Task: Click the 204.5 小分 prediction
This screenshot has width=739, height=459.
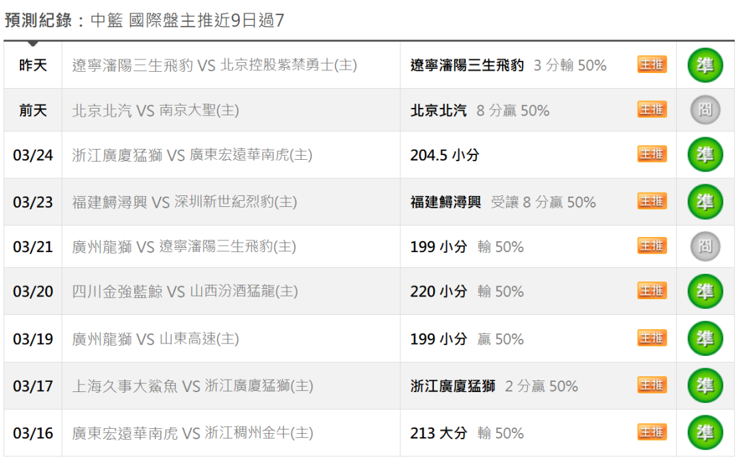Action: pos(445,155)
